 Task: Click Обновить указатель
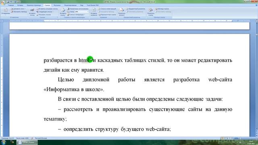point(135,12)
